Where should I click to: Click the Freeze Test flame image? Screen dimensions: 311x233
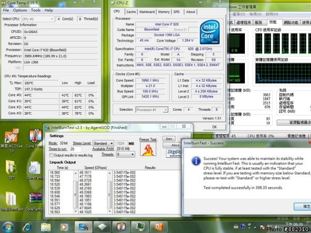coord(148,149)
